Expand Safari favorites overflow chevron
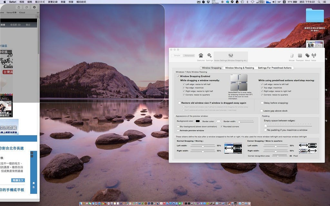The image size is (330, 206). tap(38, 13)
